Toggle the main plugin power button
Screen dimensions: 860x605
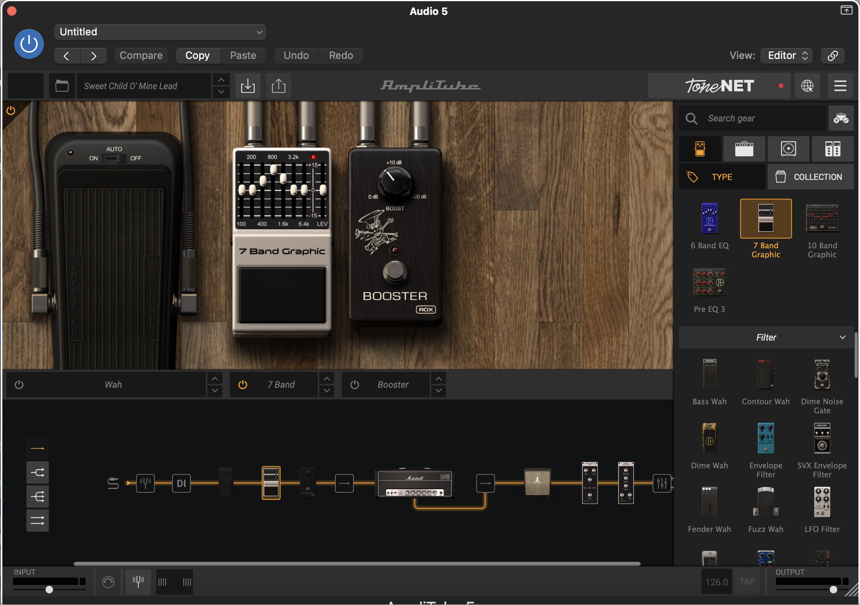[x=29, y=44]
